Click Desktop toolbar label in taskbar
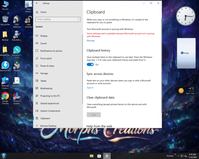Image resolution: width=199 pixels, height=159 pixels. pos(170,156)
